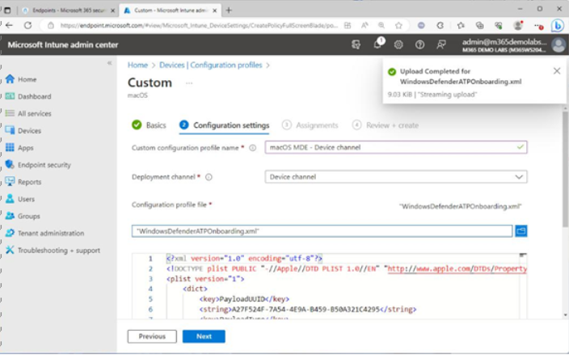Select Review + create step
Image resolution: width=569 pixels, height=355 pixels.
click(x=386, y=125)
